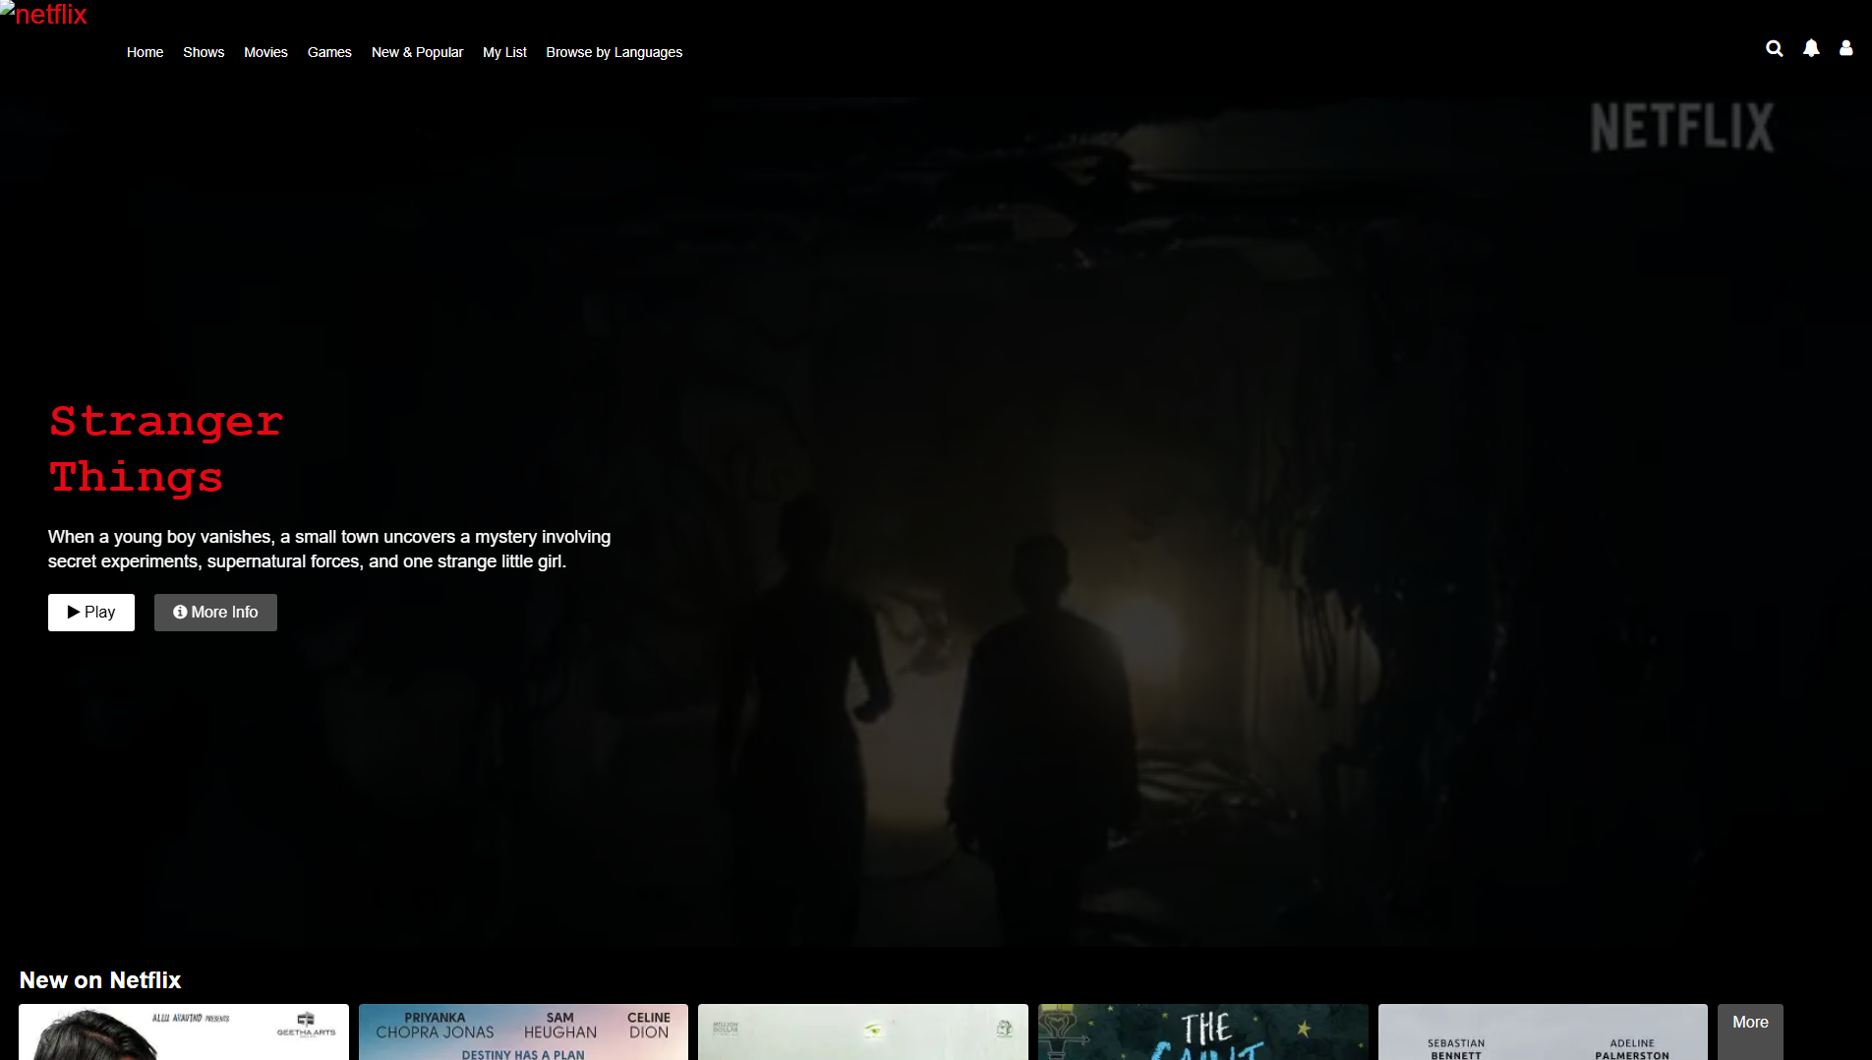This screenshot has width=1872, height=1060.
Task: Click the New on Netflix heading
Action: [x=100, y=980]
